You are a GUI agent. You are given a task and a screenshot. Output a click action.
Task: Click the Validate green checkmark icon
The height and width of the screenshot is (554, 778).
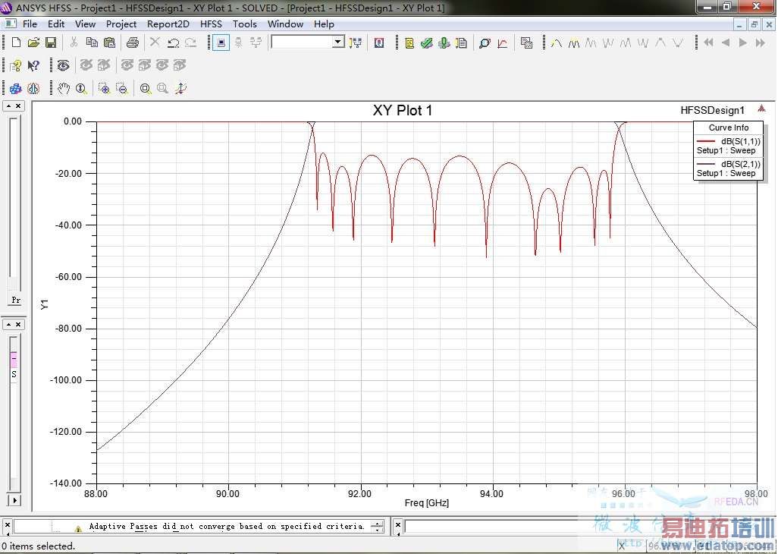426,43
